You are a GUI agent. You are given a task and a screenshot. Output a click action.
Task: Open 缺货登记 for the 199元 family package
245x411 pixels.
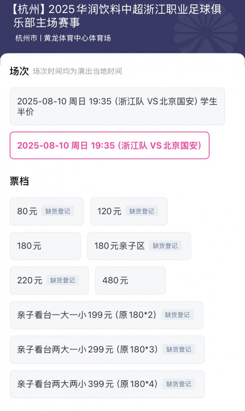178,315
